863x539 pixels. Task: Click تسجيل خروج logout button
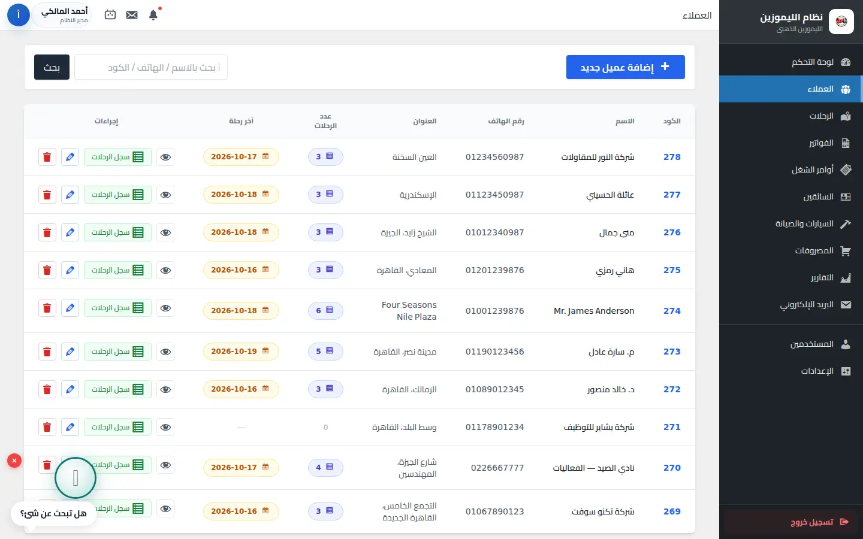[790, 522]
